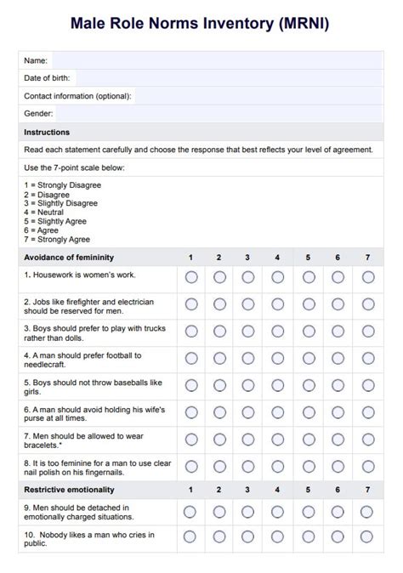Viewport: 403px width, 573px height.
Task: Choose rating 5 for holding wife's purse statement
Action: (x=309, y=412)
